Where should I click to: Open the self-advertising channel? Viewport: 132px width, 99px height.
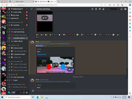coord(18,32)
